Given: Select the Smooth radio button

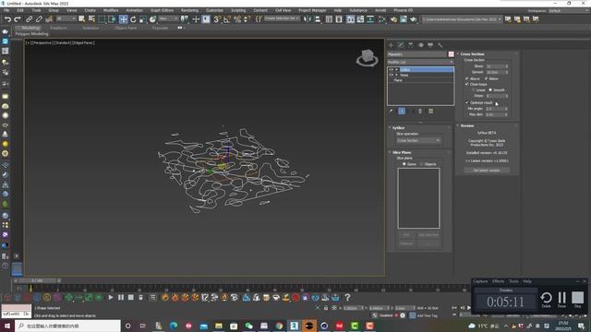Looking at the screenshot, I should tap(490, 90).
